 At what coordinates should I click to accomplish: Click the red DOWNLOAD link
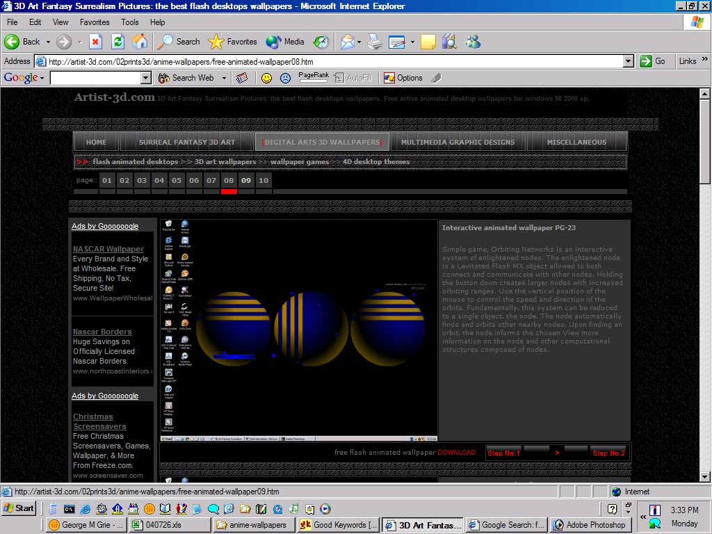456,453
